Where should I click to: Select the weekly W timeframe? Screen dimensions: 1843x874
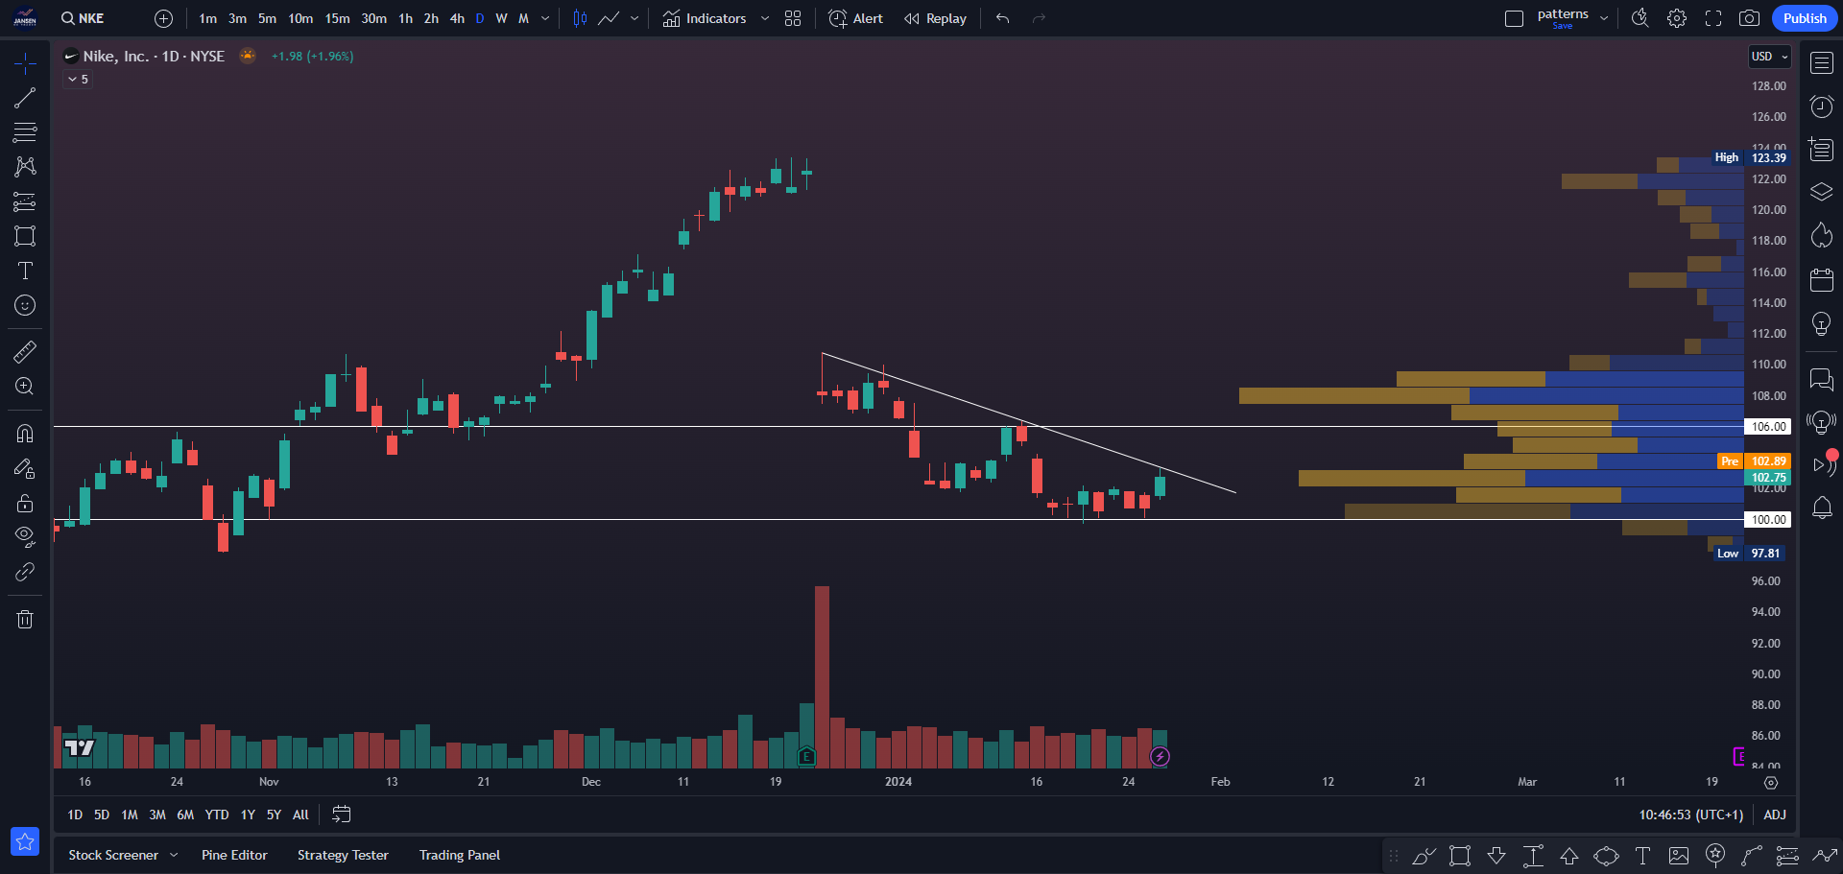tap(501, 18)
